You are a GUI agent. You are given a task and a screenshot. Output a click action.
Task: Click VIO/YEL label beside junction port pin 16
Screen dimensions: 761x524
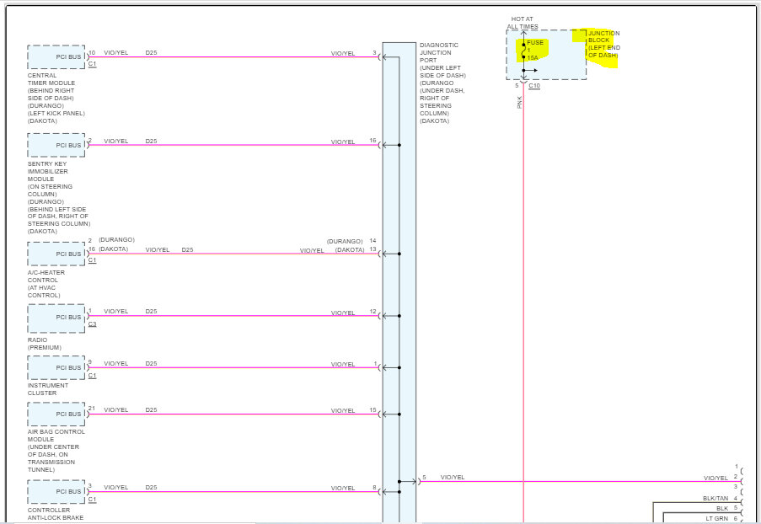pos(343,142)
